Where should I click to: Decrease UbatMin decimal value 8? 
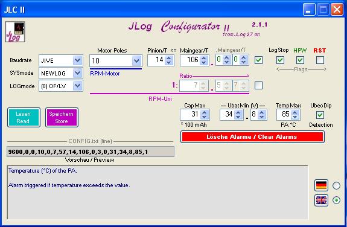(262, 117)
